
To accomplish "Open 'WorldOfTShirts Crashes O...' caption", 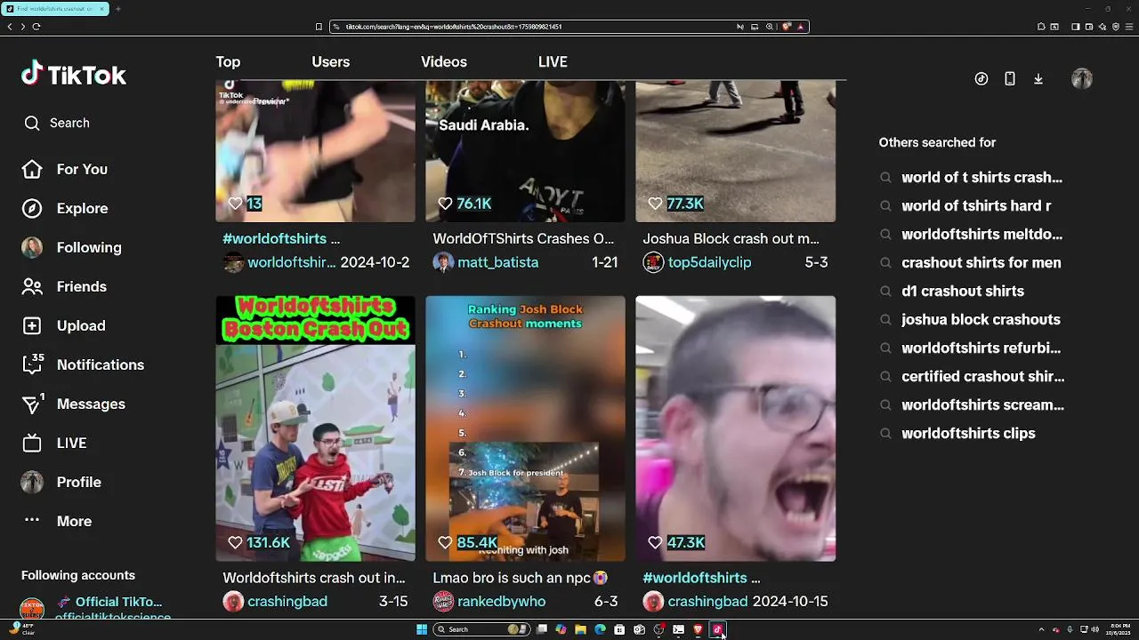I will [523, 238].
